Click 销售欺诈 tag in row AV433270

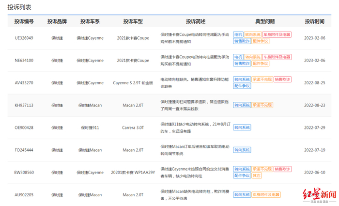coord(282,79)
